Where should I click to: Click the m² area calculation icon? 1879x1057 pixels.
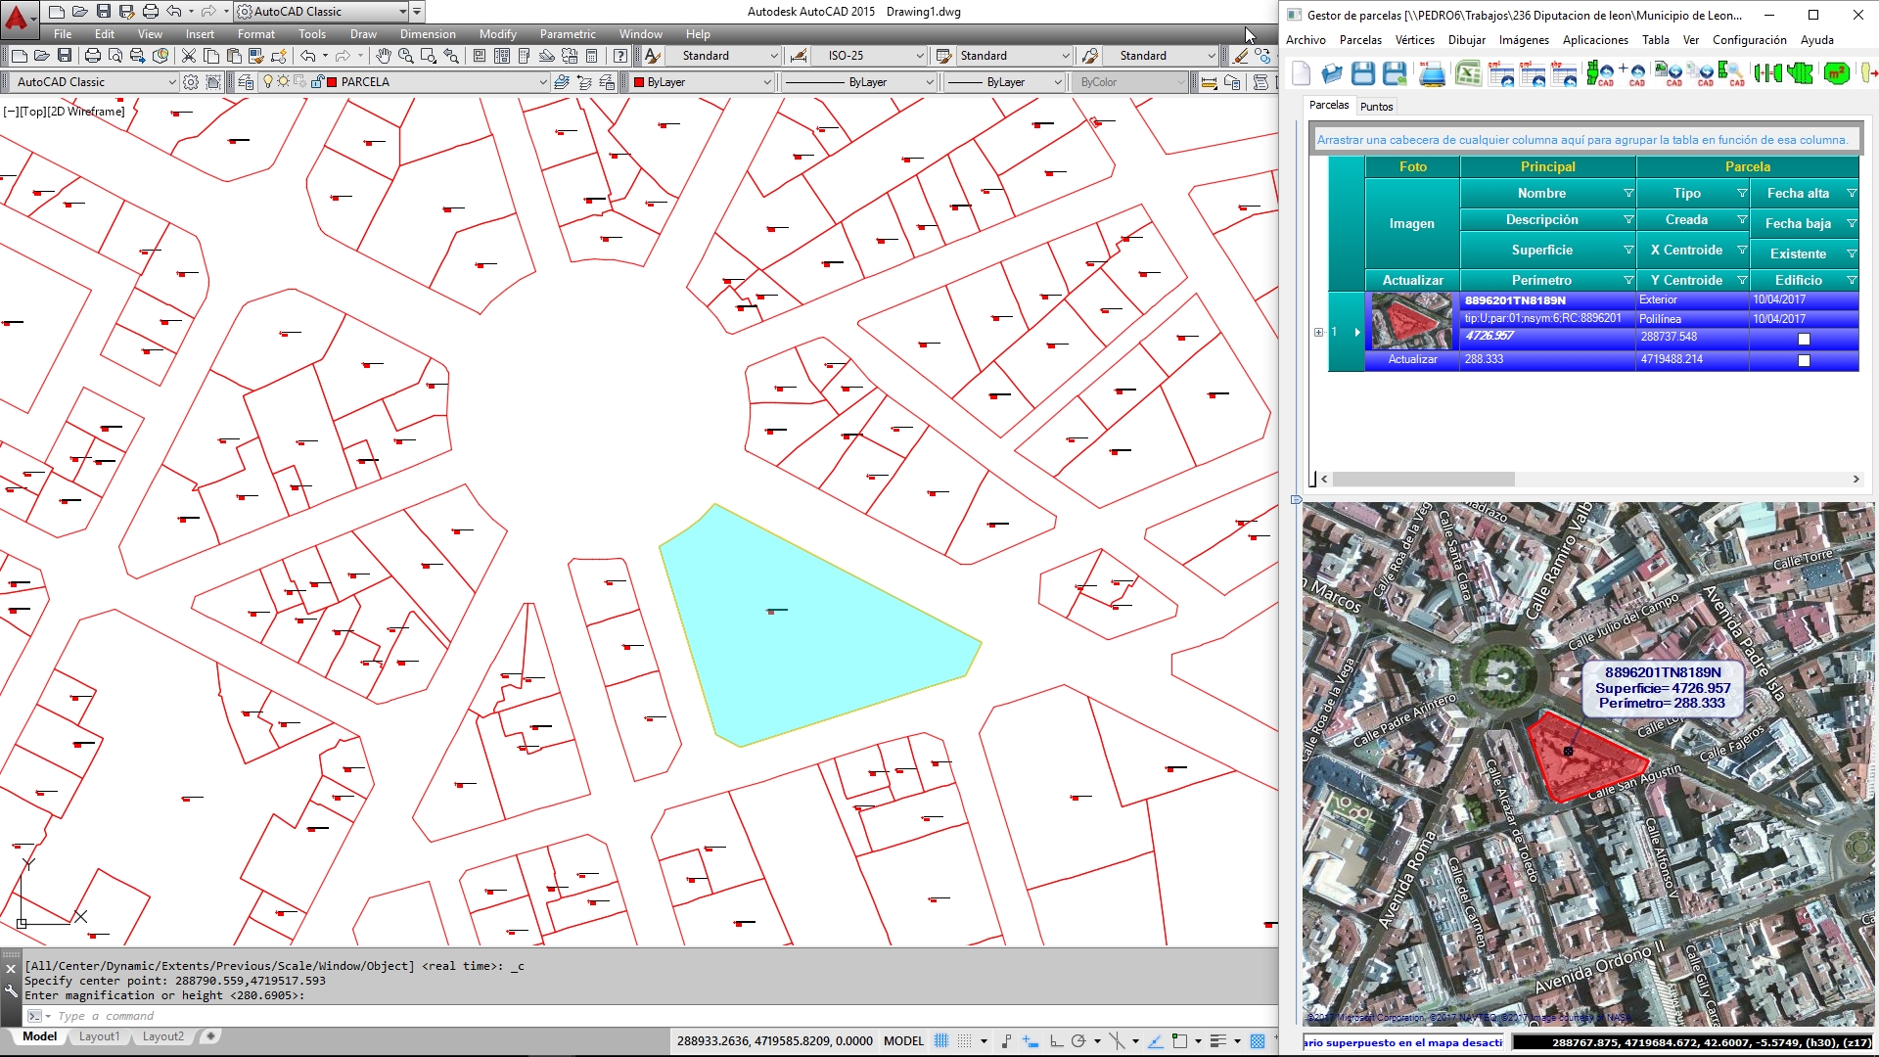[x=1837, y=73]
